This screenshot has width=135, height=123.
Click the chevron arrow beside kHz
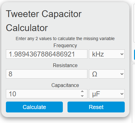(122, 54)
